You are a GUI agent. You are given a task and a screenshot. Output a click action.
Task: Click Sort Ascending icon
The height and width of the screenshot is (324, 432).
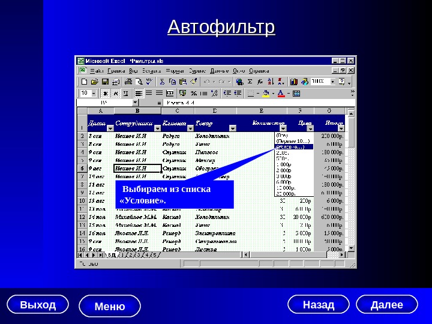click(271, 82)
